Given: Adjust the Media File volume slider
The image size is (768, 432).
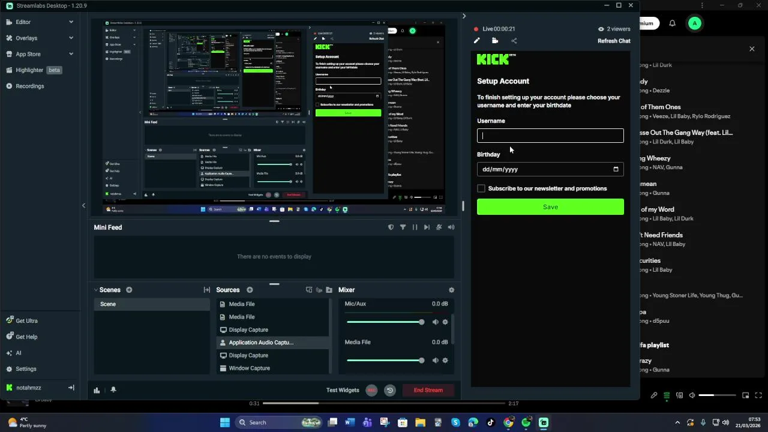Looking at the screenshot, I should tap(386, 361).
